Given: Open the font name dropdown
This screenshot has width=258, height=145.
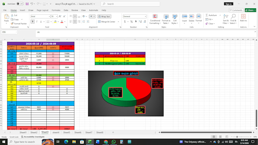Looking at the screenshot, I should pos(49,16).
